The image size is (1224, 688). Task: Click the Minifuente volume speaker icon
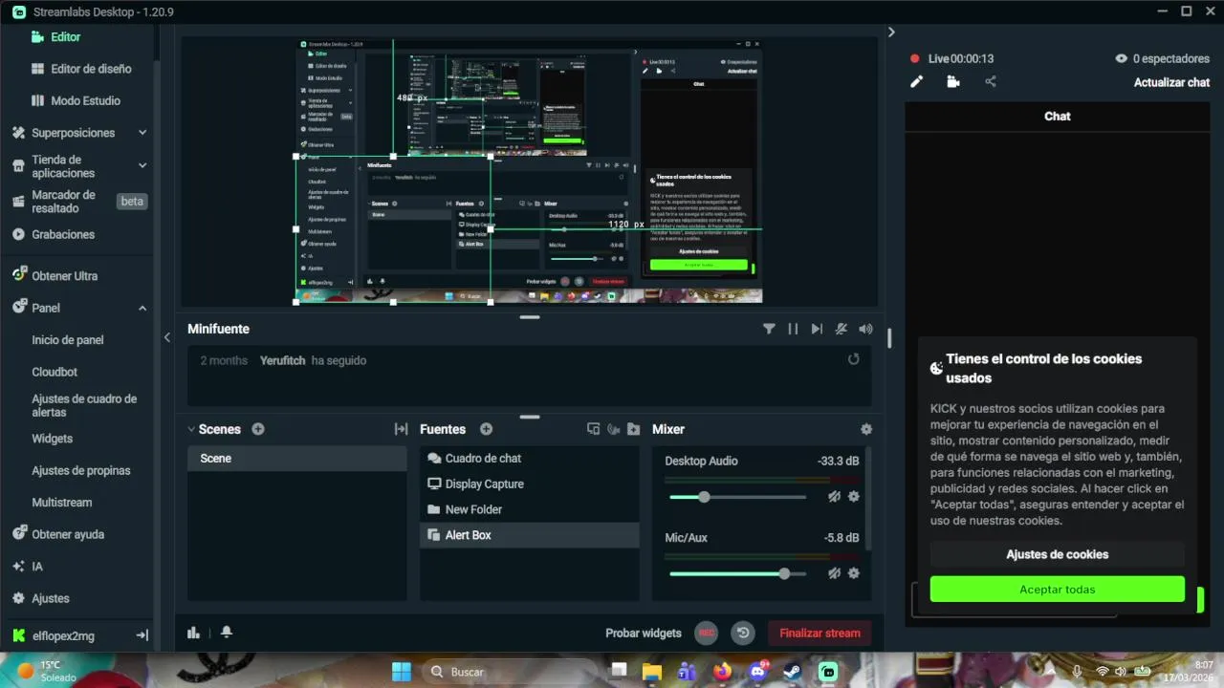point(865,329)
